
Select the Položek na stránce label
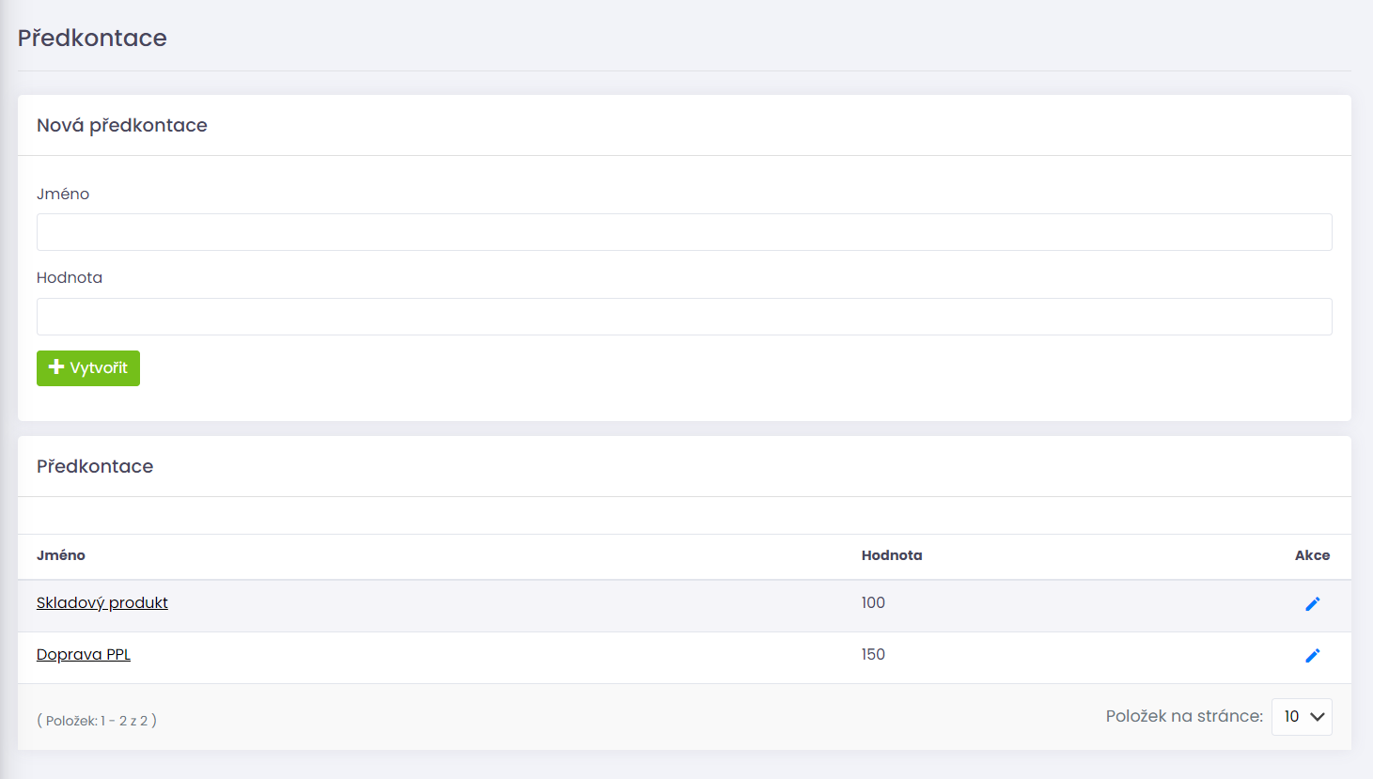point(1184,716)
